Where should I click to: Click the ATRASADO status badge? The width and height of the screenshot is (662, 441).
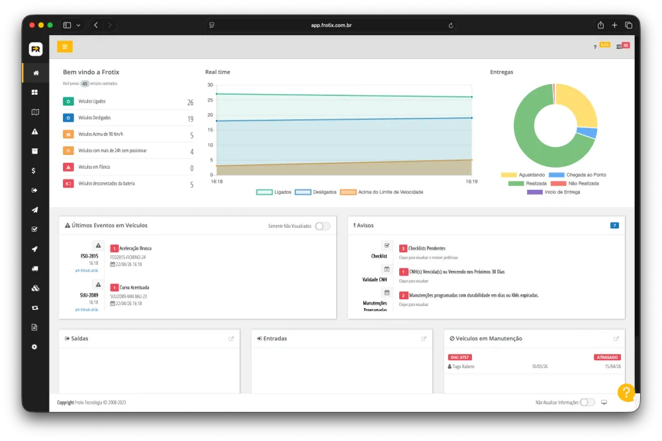[607, 358]
